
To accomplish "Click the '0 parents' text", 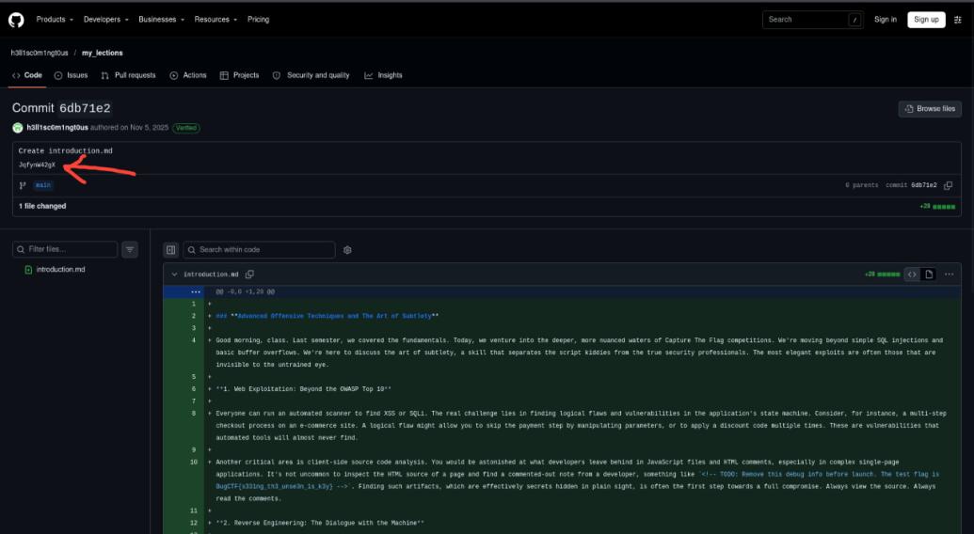I will pyautogui.click(x=862, y=185).
